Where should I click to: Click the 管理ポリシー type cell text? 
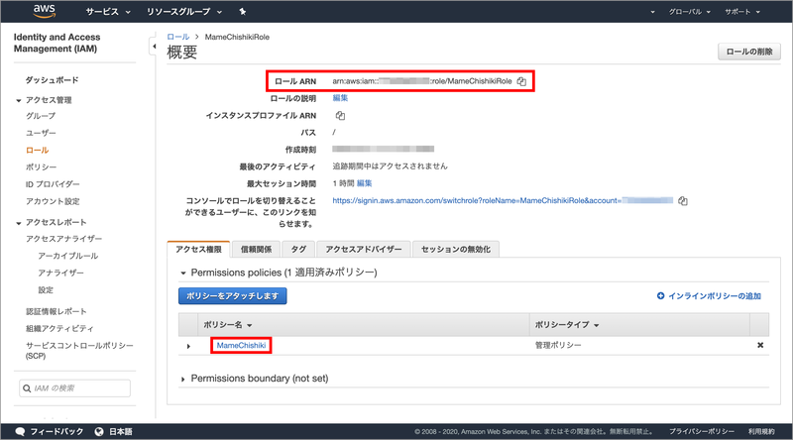pos(558,345)
